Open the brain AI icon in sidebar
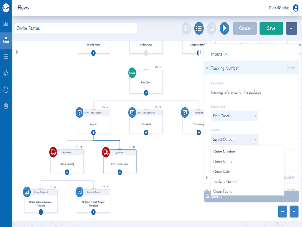Image resolution: width=302 pixels, height=227 pixels. pos(6,90)
